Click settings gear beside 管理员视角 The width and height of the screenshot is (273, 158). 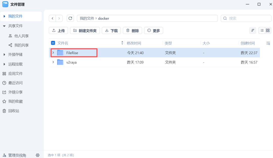[38, 155]
